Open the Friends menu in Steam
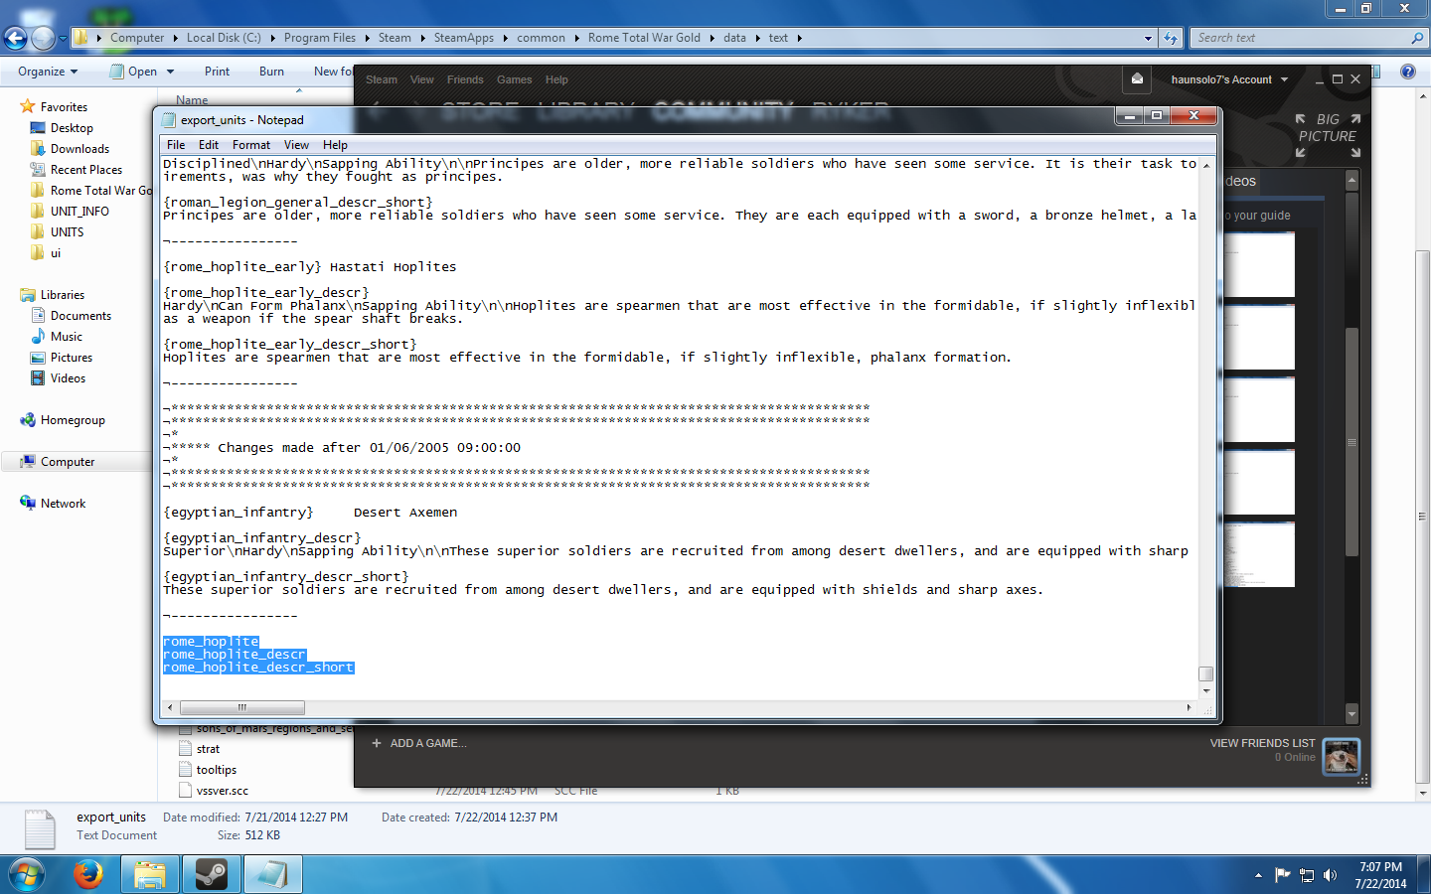The image size is (1431, 894). tap(465, 79)
